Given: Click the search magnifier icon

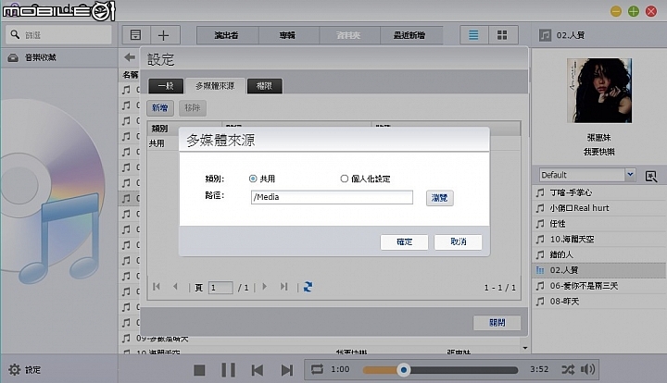Looking at the screenshot, I should tap(15, 34).
